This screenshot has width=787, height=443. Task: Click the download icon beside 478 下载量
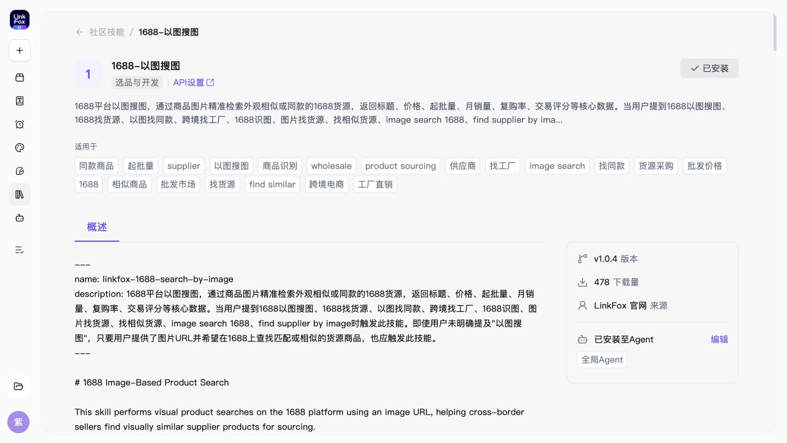(582, 282)
